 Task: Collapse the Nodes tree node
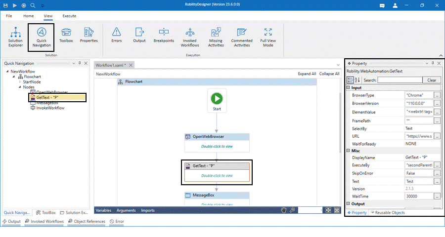20,87
